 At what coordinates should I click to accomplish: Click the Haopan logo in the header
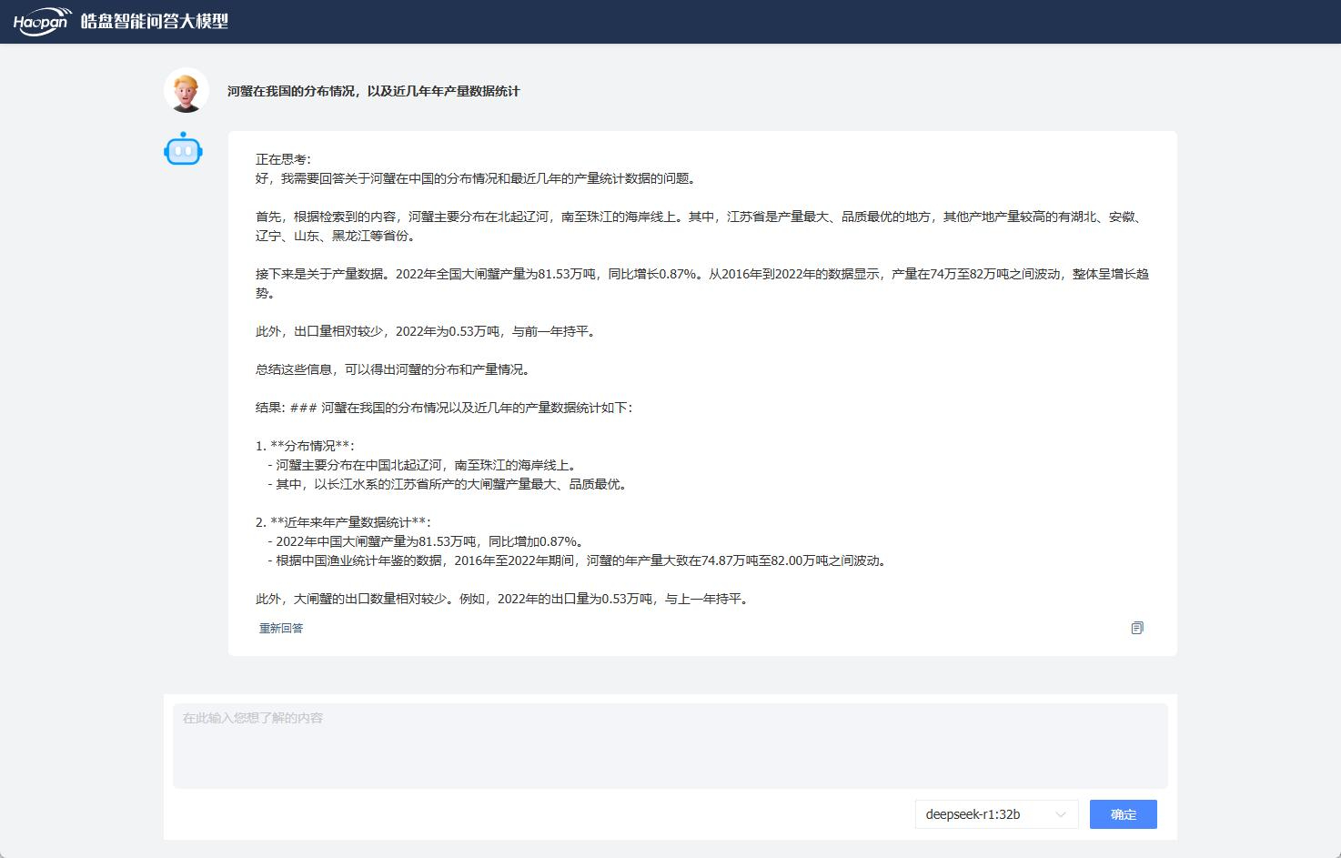42,22
